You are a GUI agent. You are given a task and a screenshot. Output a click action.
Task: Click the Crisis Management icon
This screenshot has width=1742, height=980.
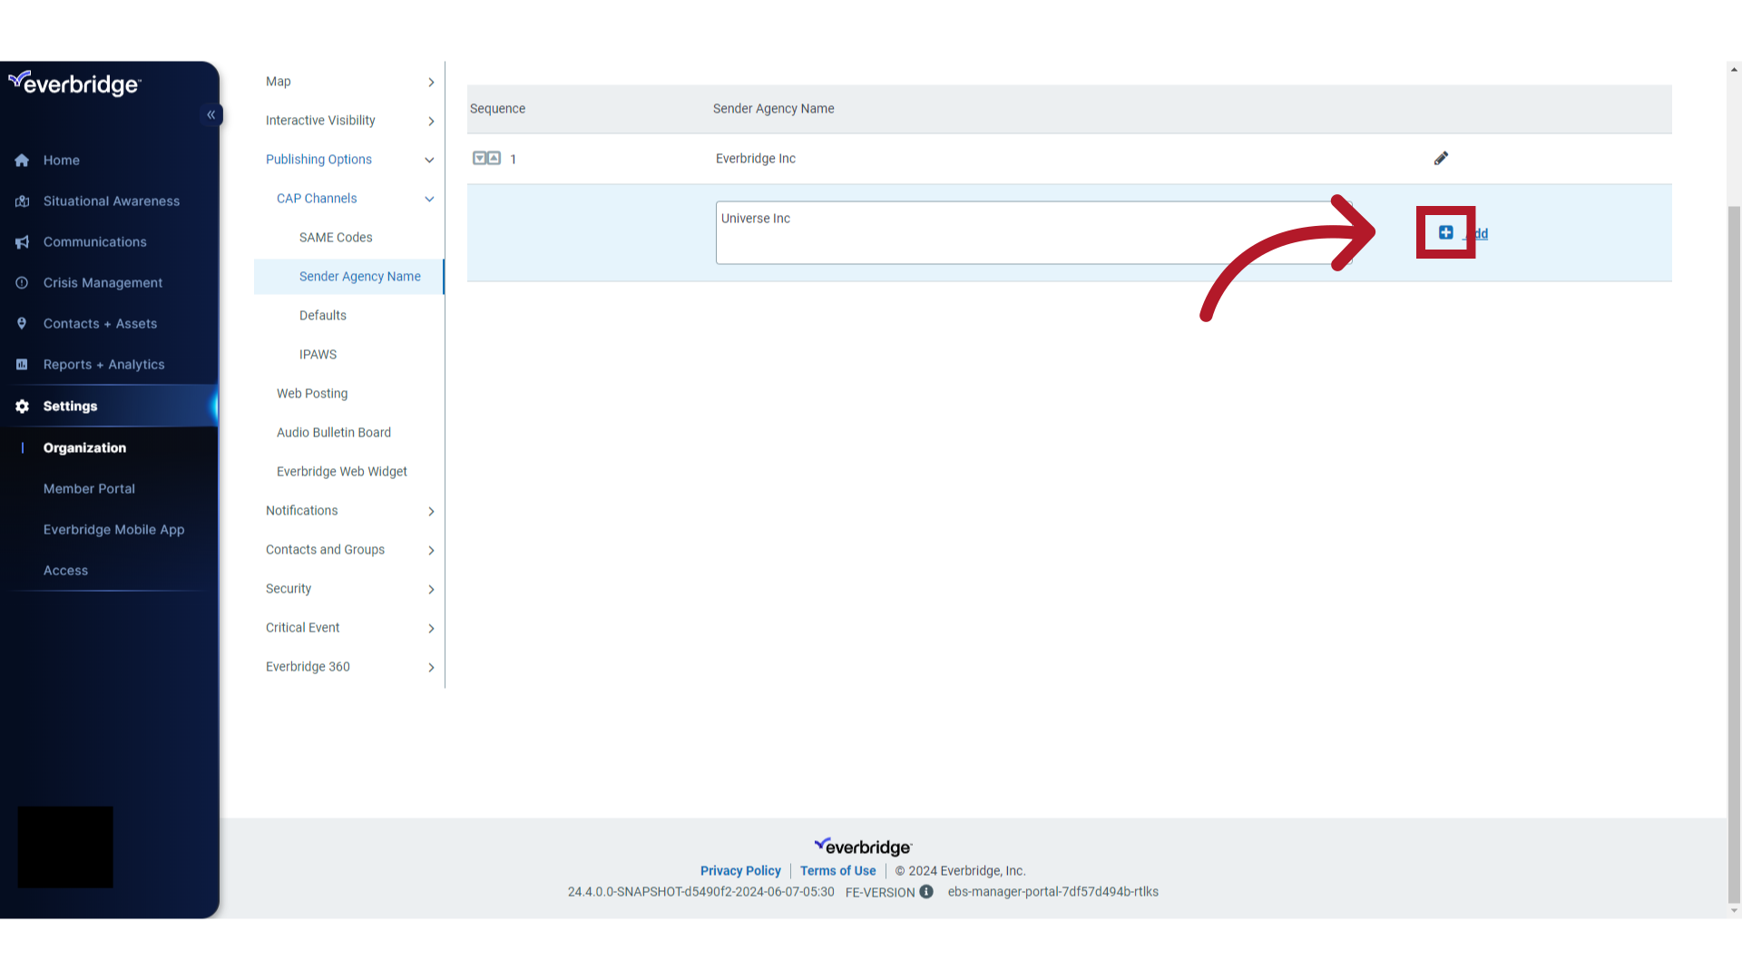22,283
